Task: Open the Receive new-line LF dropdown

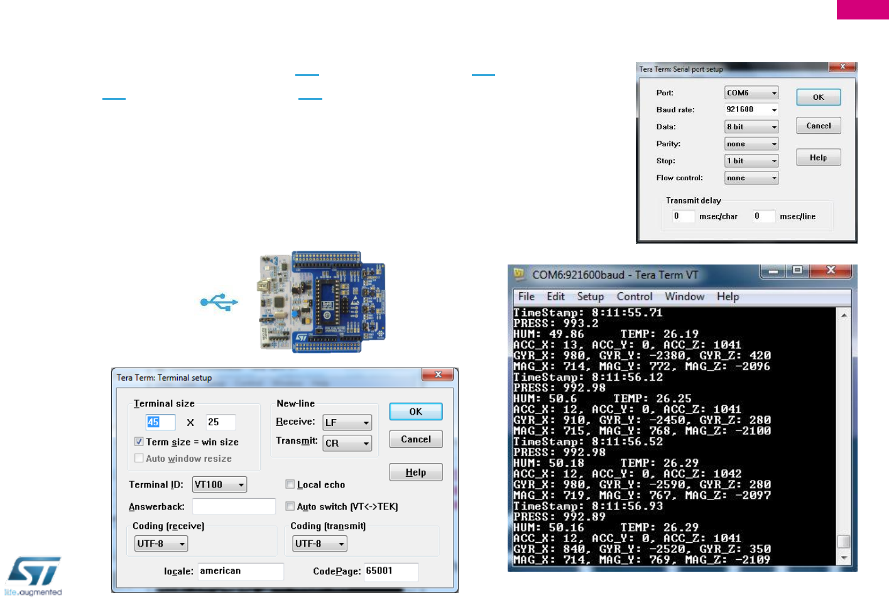Action: tap(347, 423)
